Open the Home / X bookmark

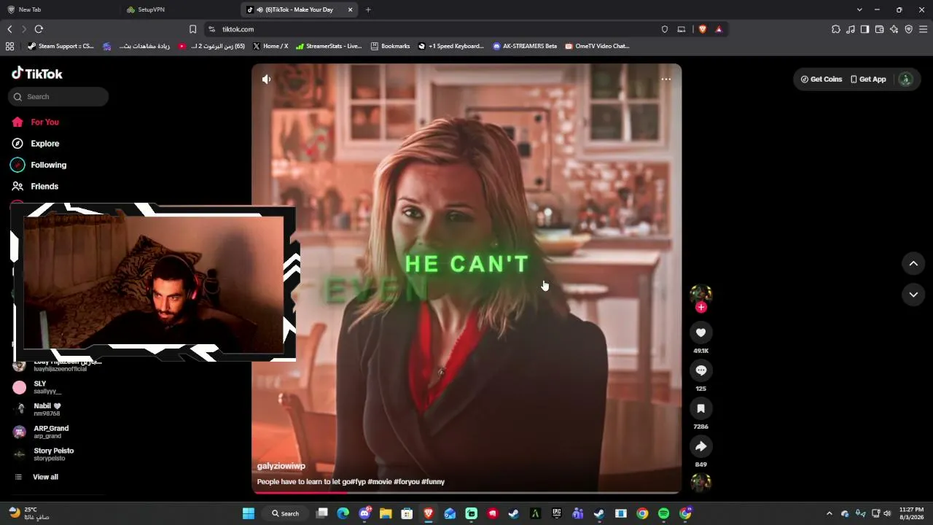click(x=270, y=46)
